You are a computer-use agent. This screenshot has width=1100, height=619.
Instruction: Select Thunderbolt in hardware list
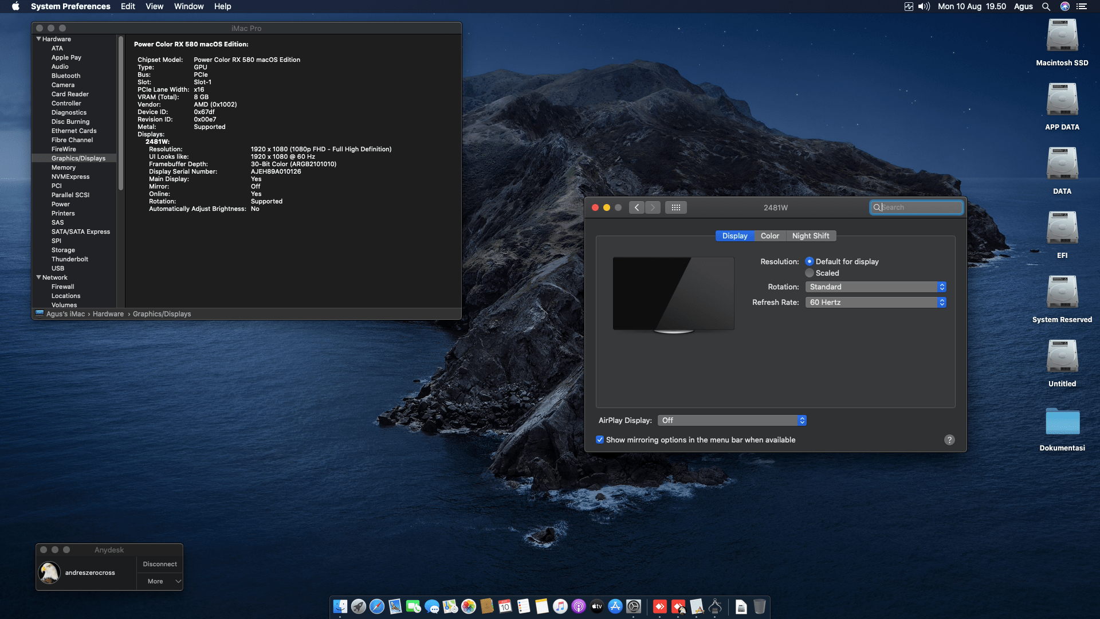point(70,259)
